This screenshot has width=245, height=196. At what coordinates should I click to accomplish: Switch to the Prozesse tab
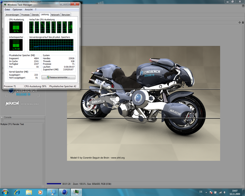25,15
